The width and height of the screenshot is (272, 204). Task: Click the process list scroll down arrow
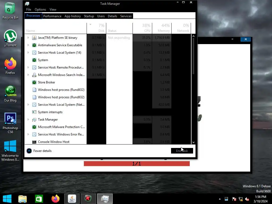click(x=193, y=142)
